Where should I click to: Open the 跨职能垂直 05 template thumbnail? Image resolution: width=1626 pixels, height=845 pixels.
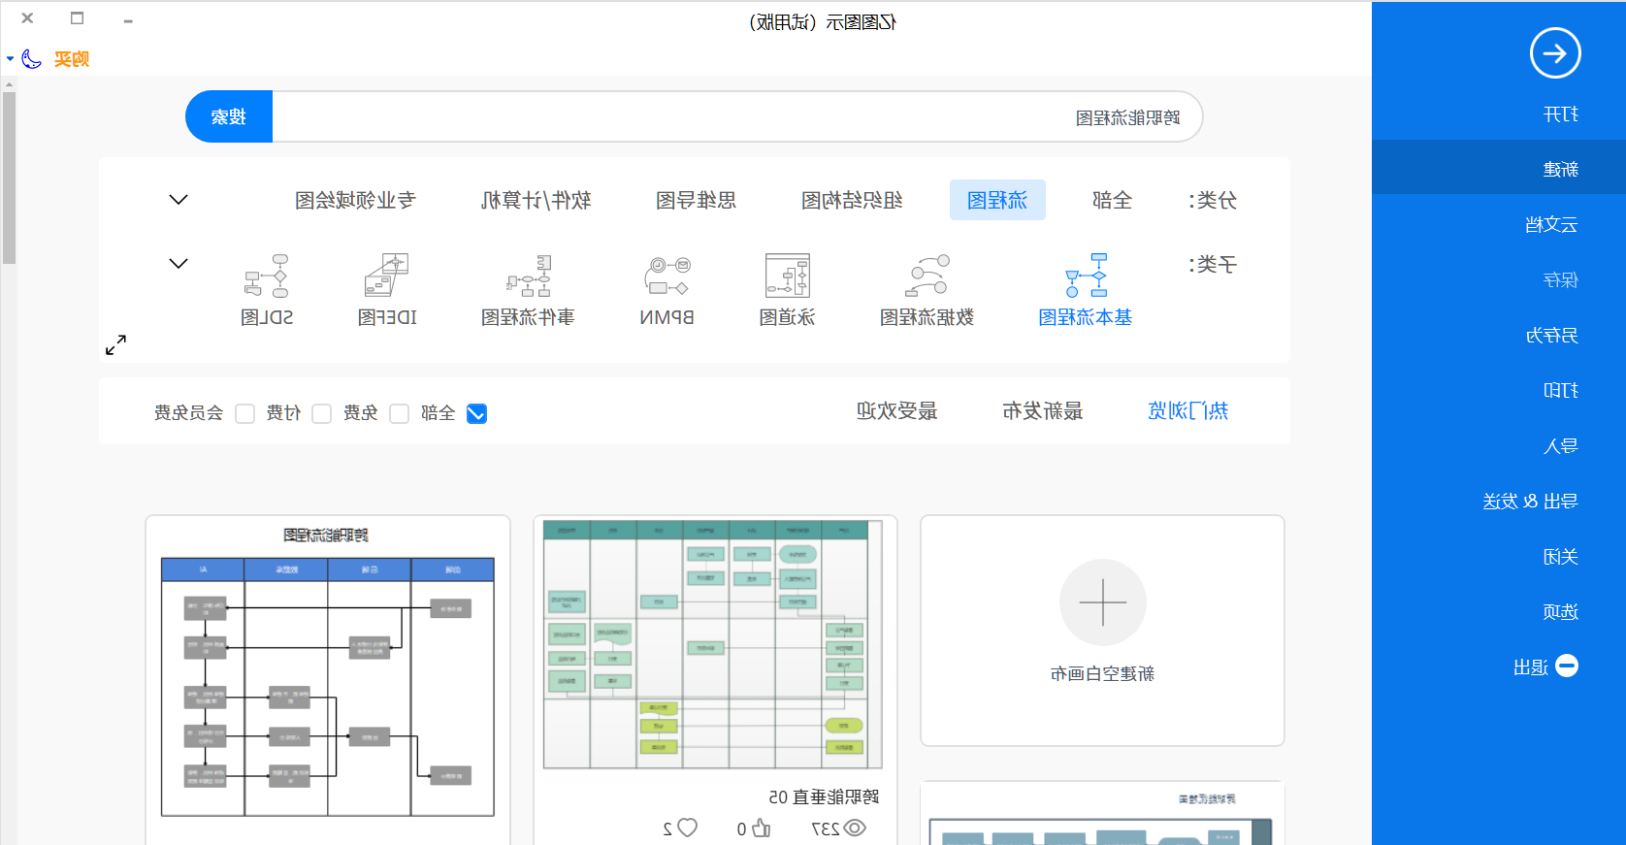pos(713,644)
